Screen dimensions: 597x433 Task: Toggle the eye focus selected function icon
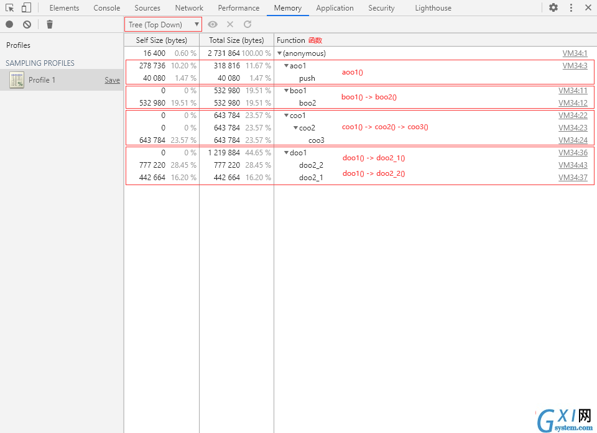coord(213,24)
